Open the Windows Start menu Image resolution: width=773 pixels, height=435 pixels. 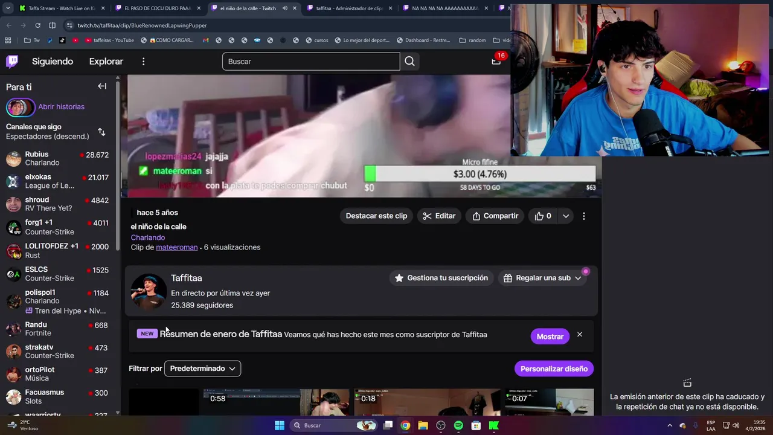[x=280, y=425]
